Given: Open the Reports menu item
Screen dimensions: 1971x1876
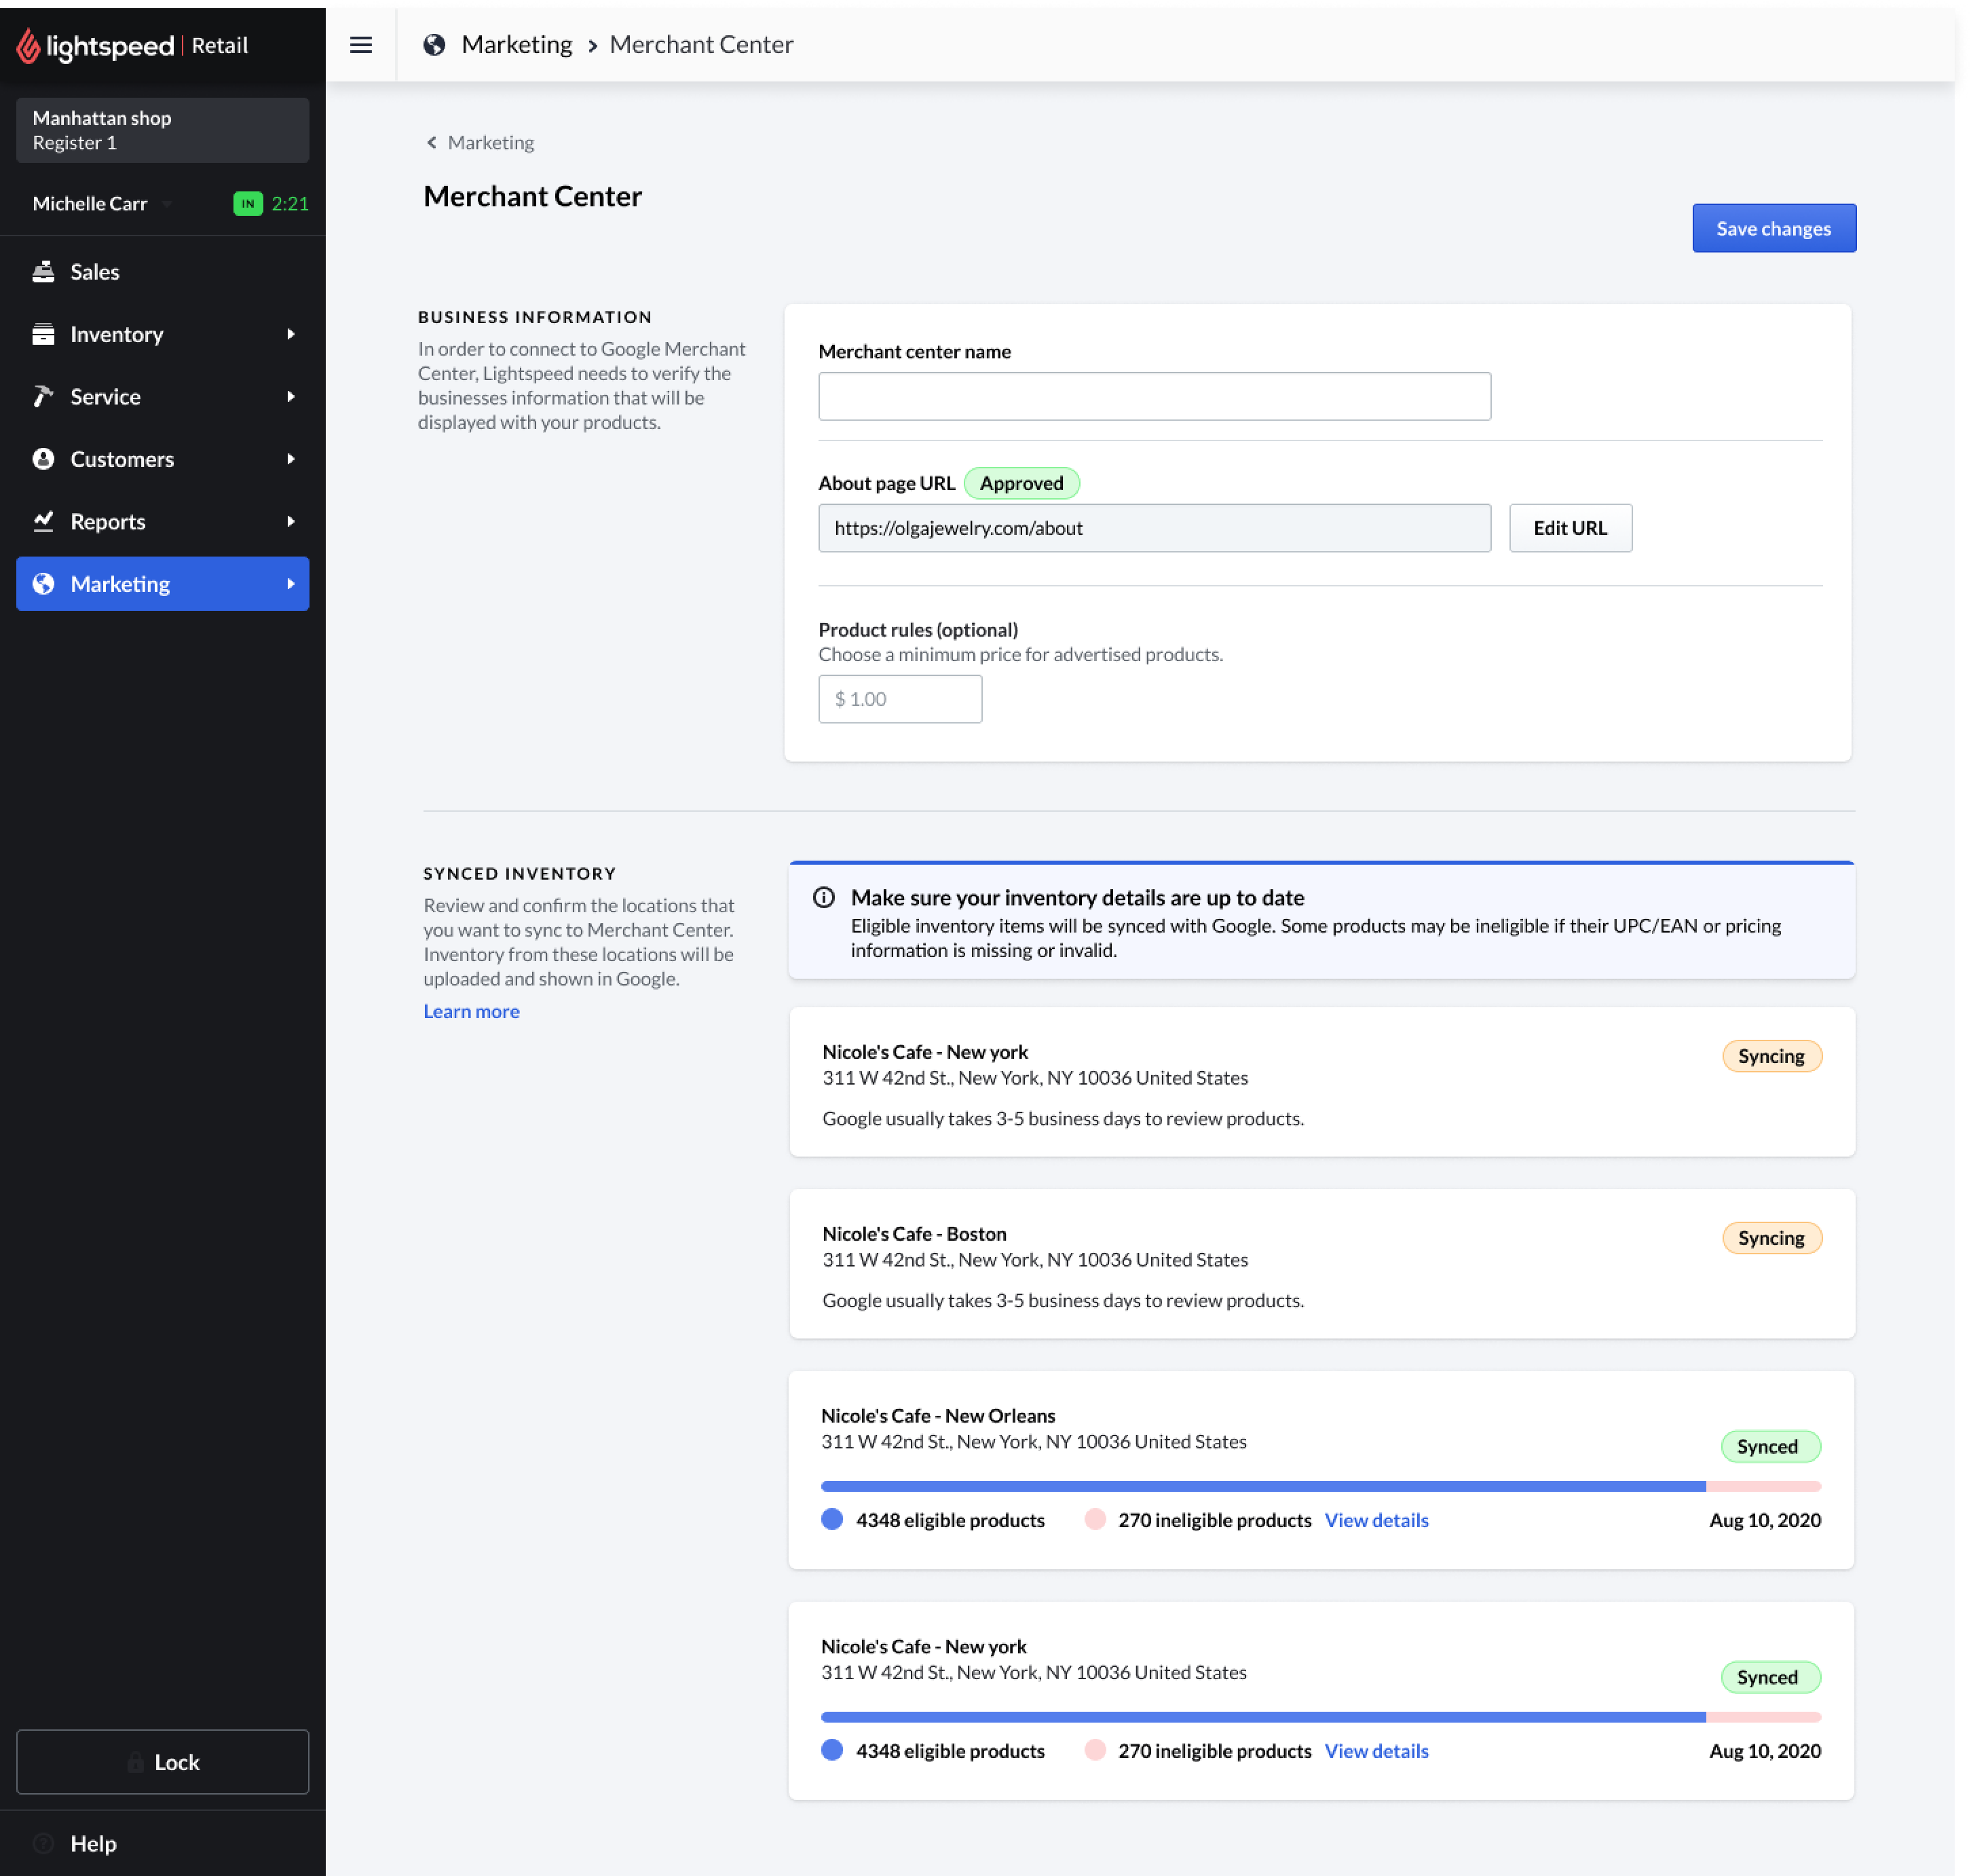Looking at the screenshot, I should click(x=163, y=521).
